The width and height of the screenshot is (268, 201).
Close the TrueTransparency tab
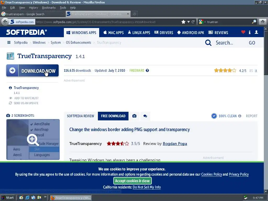point(128,14)
